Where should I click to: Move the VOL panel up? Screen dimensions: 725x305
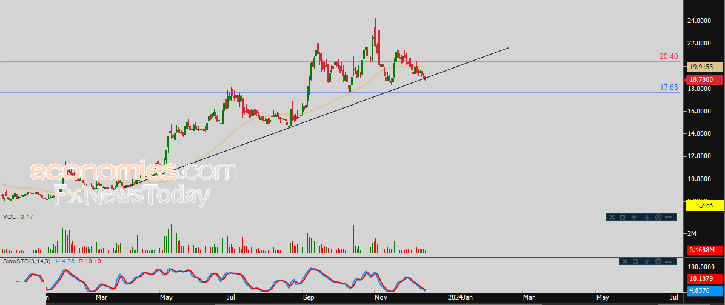pyautogui.click(x=634, y=217)
